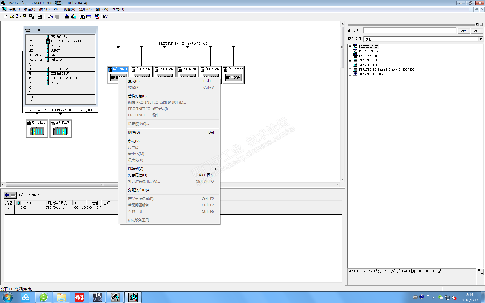
Task: Create a new station with the New icon
Action: coord(5,17)
